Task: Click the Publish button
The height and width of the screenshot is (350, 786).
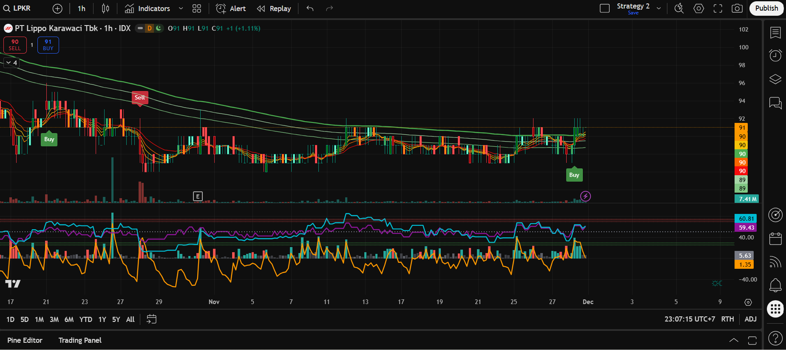Action: point(766,9)
